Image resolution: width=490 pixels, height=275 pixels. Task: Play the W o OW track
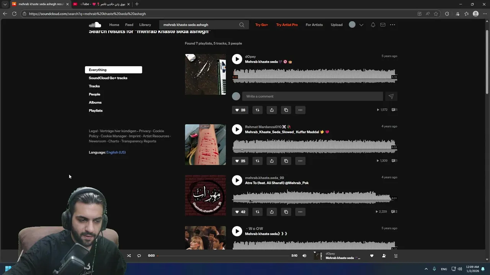237,231
